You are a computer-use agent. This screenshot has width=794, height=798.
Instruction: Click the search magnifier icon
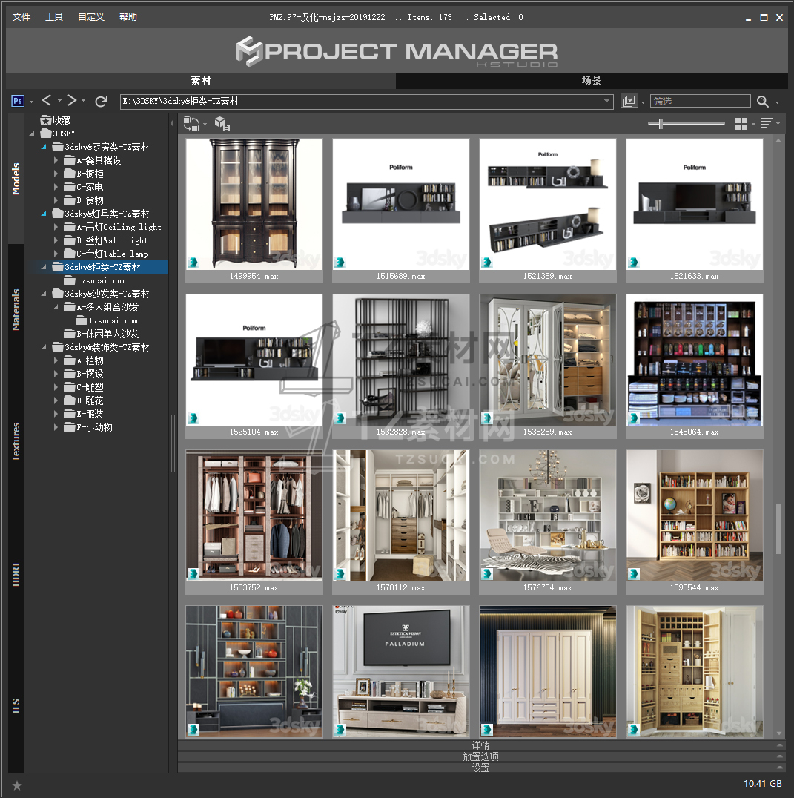[763, 102]
